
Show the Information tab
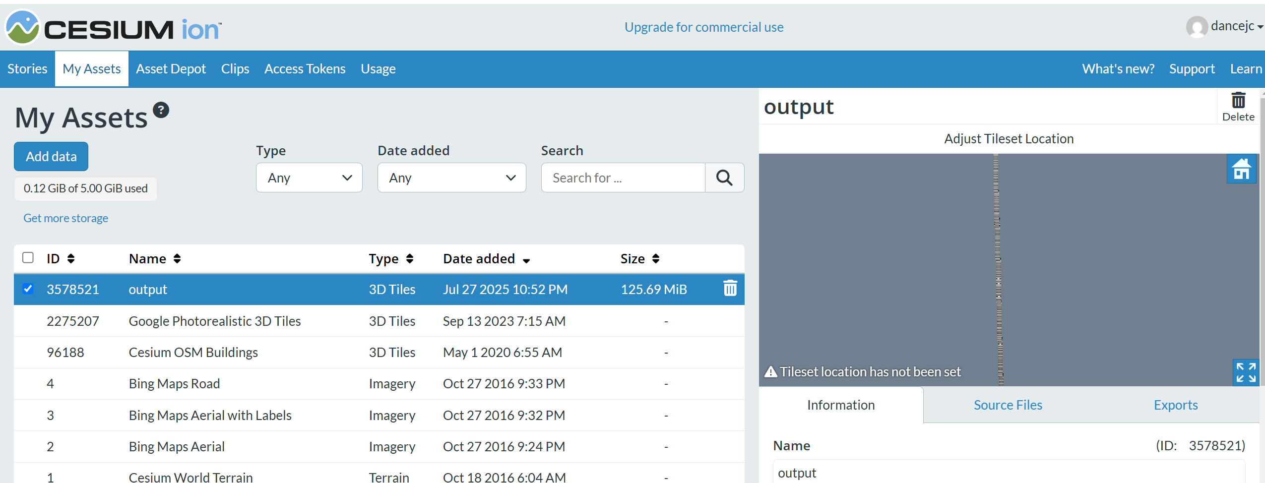(841, 405)
